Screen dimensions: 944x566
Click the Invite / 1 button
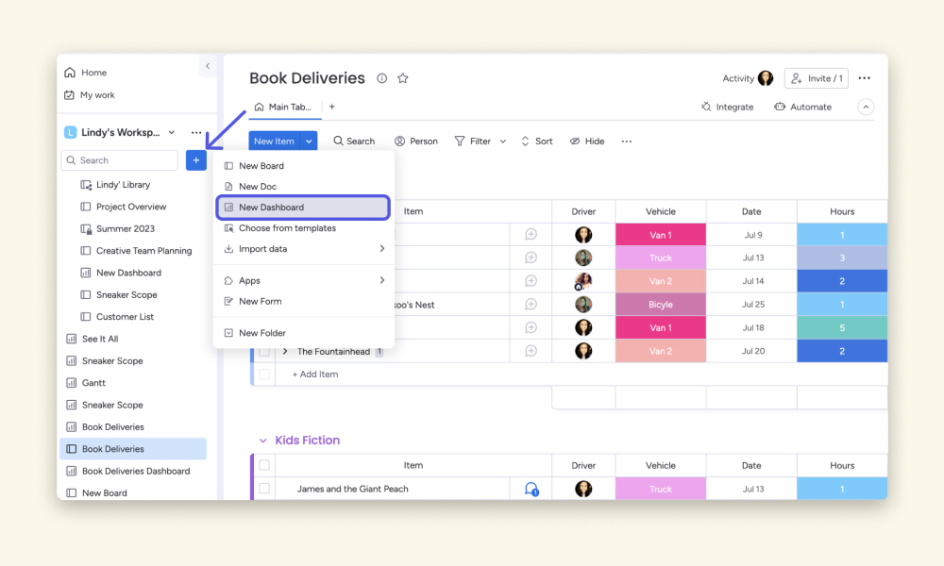point(817,78)
